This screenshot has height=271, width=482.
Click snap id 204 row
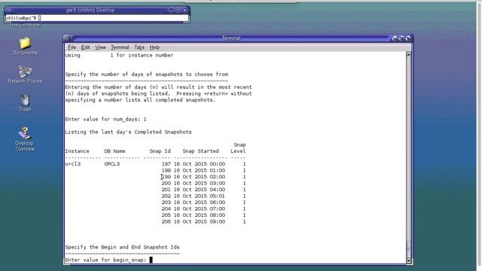pos(203,209)
